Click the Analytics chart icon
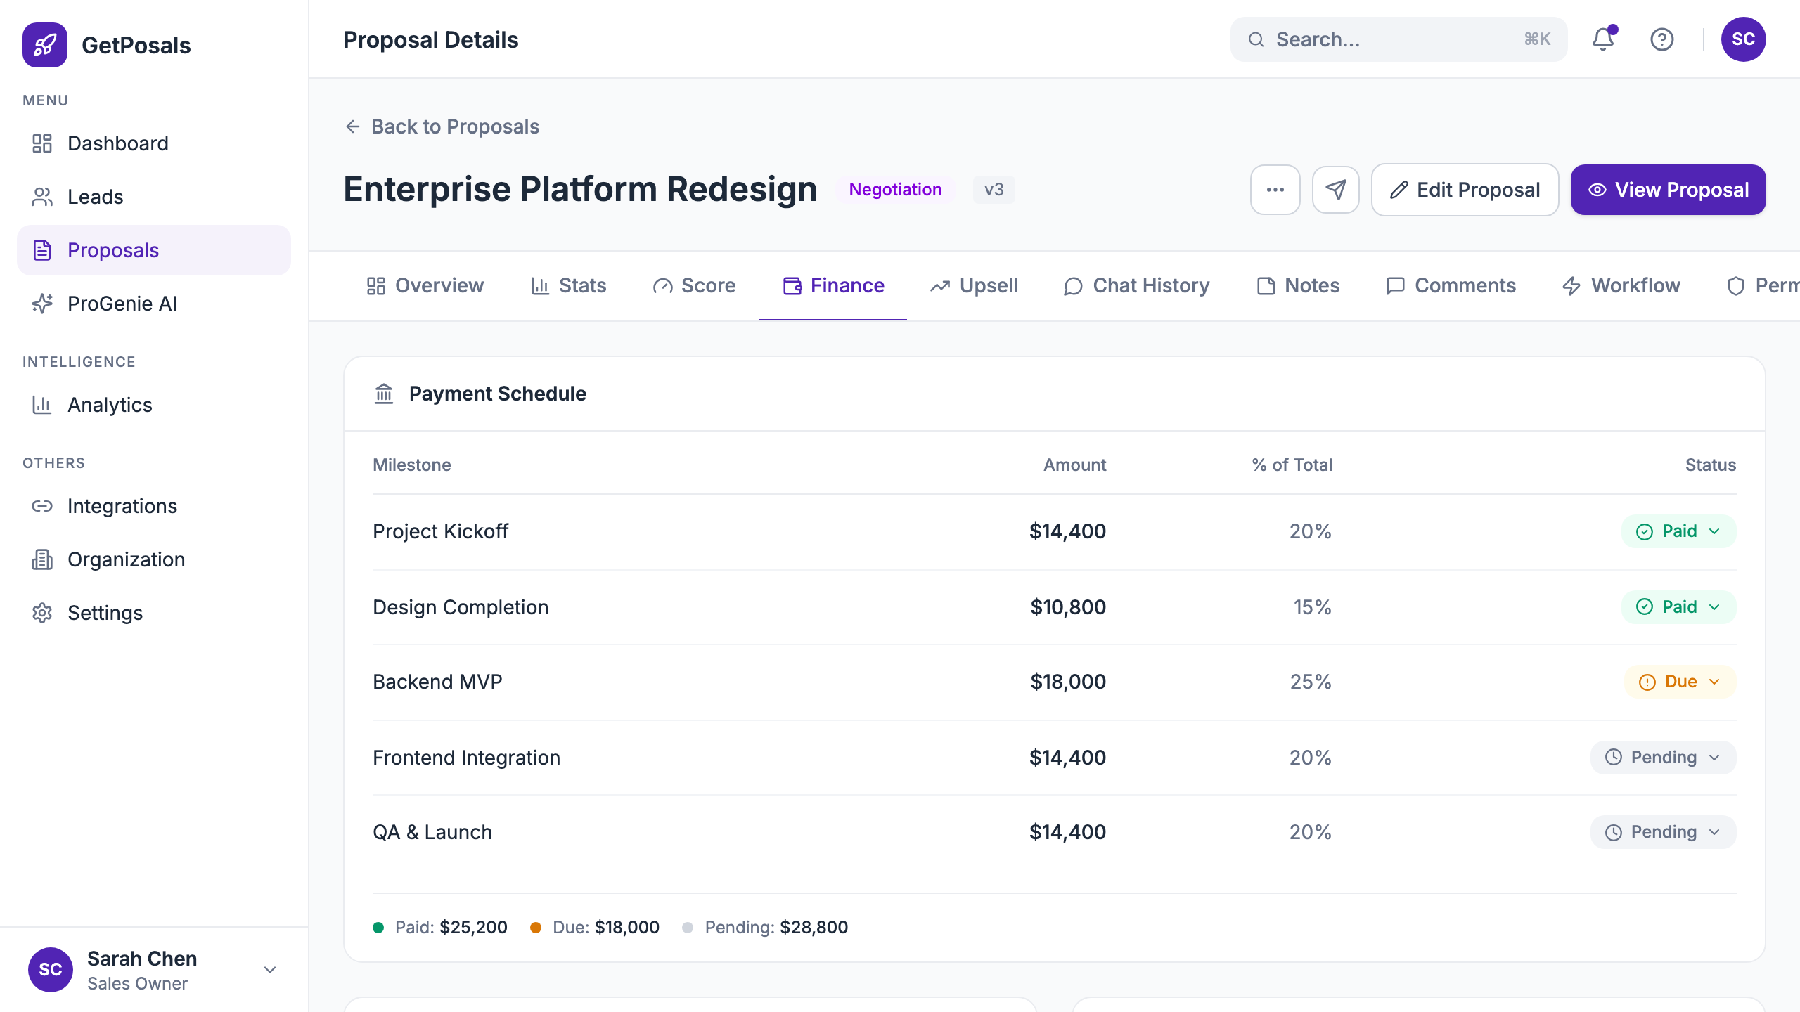 [42, 405]
